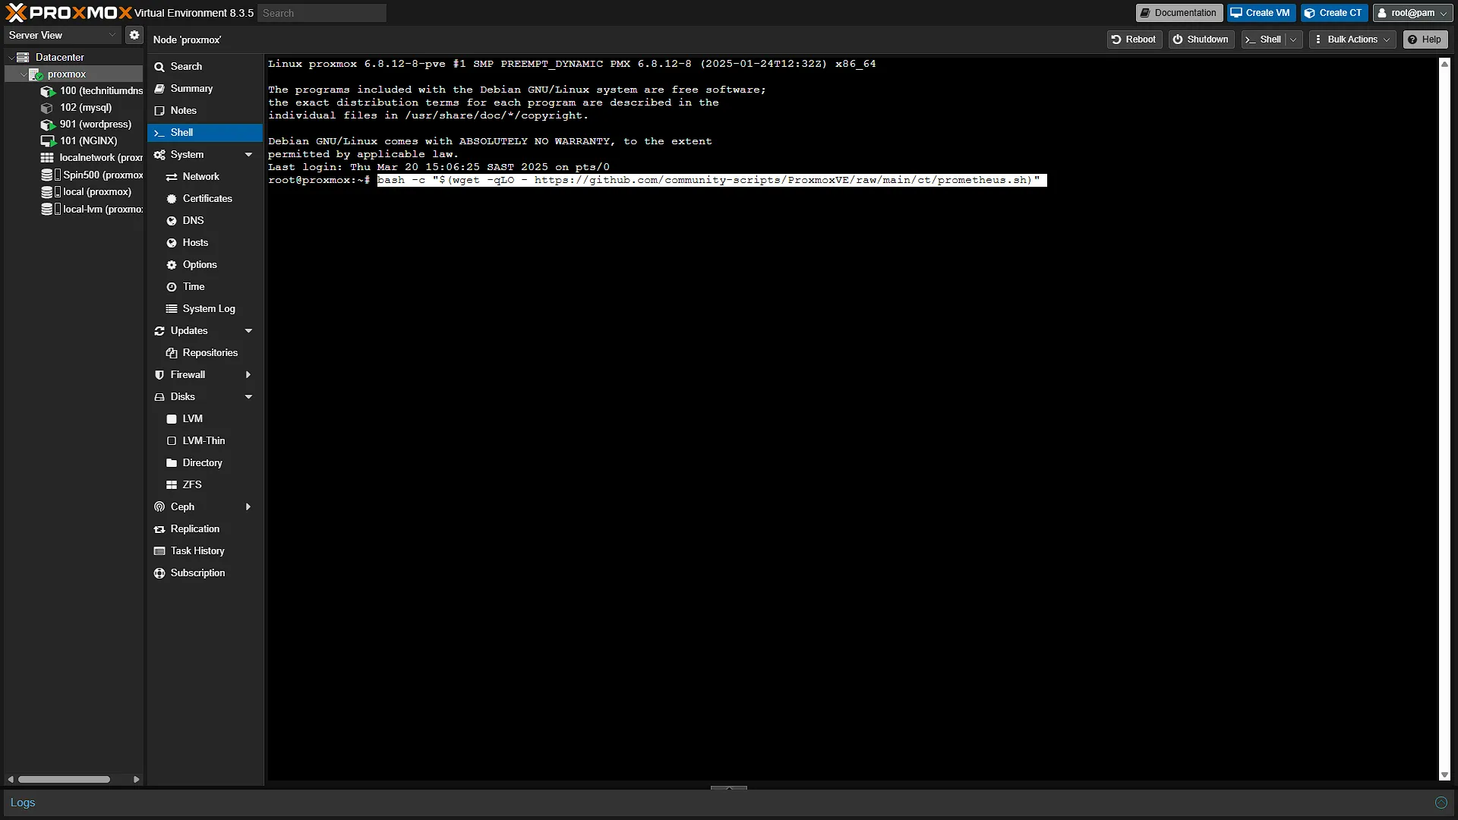
Task: Expand the Ceph menu section
Action: coord(248,507)
